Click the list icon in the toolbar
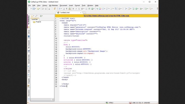Image resolution: width=185 pixels, height=104 pixels. point(86,9)
